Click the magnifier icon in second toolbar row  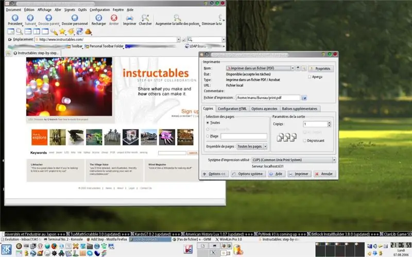[19, 31]
